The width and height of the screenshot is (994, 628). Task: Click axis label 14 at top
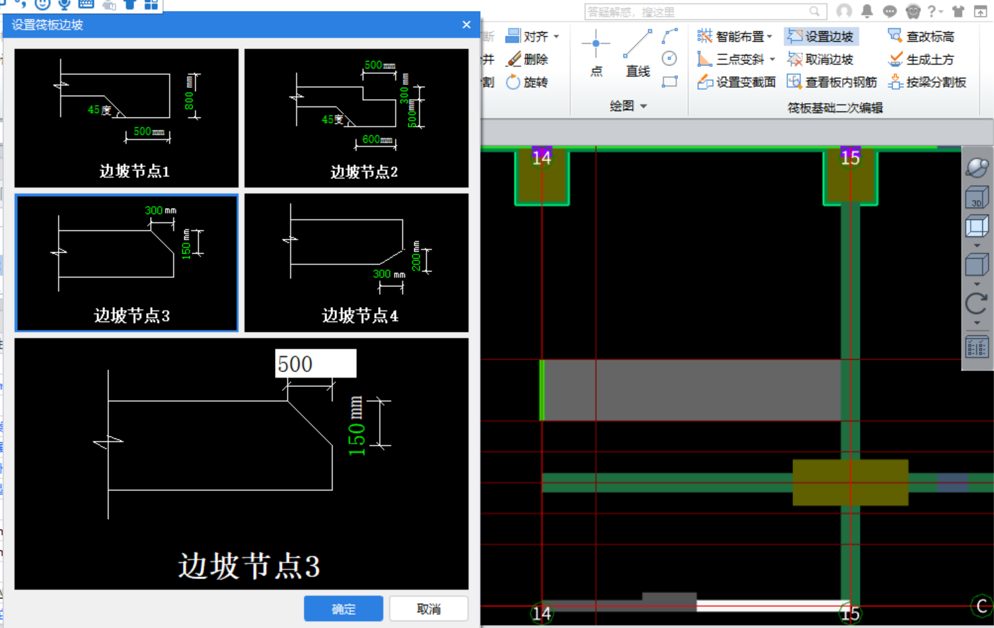click(x=542, y=157)
